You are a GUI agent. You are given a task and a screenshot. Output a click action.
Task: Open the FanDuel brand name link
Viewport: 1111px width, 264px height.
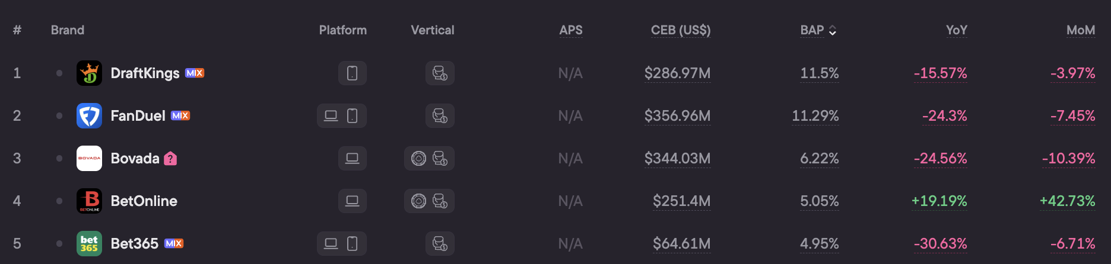point(138,116)
